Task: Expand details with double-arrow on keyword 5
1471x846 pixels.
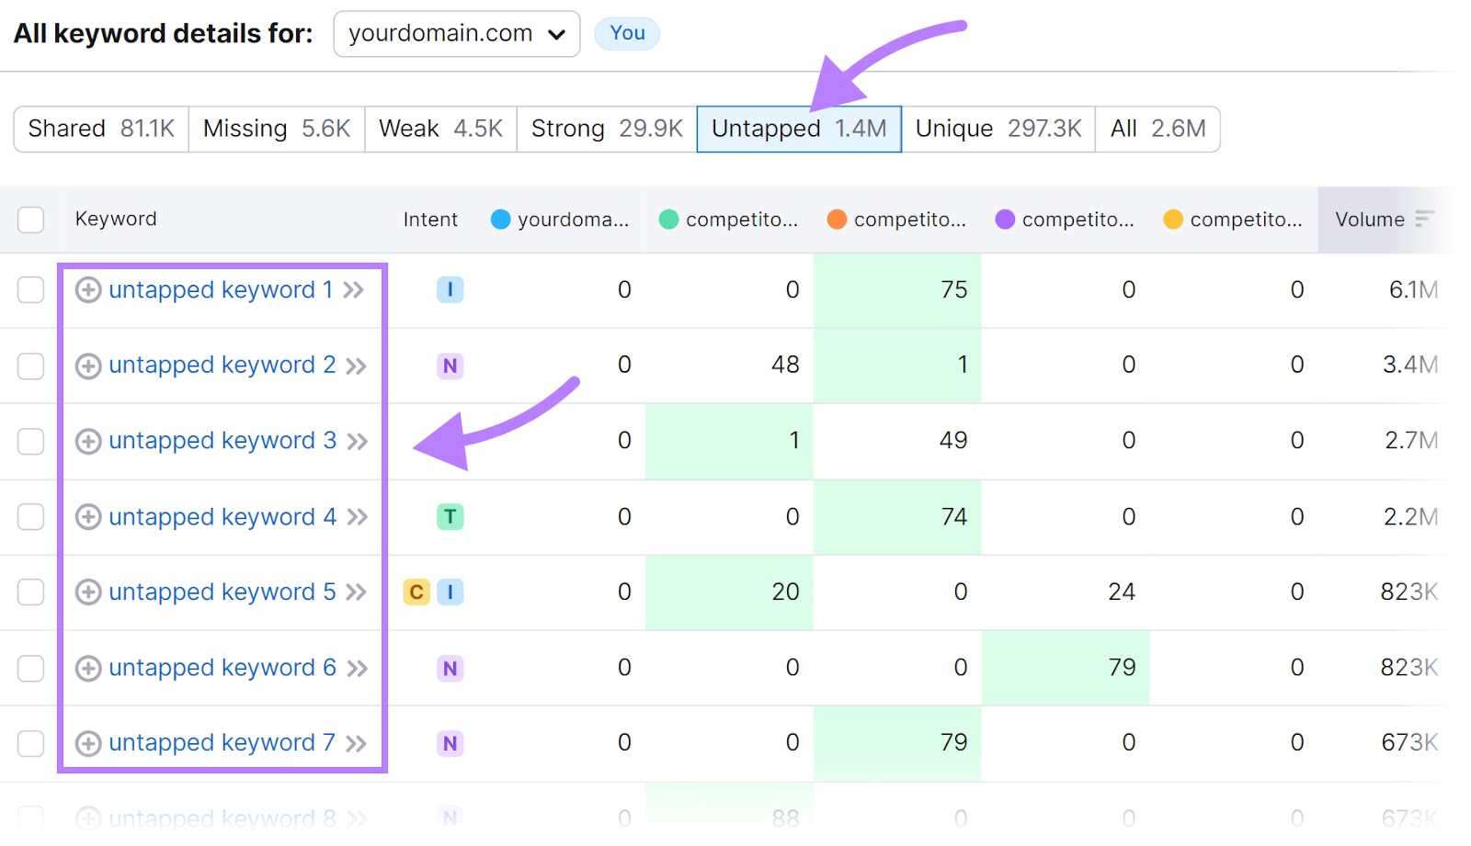Action: (x=358, y=592)
